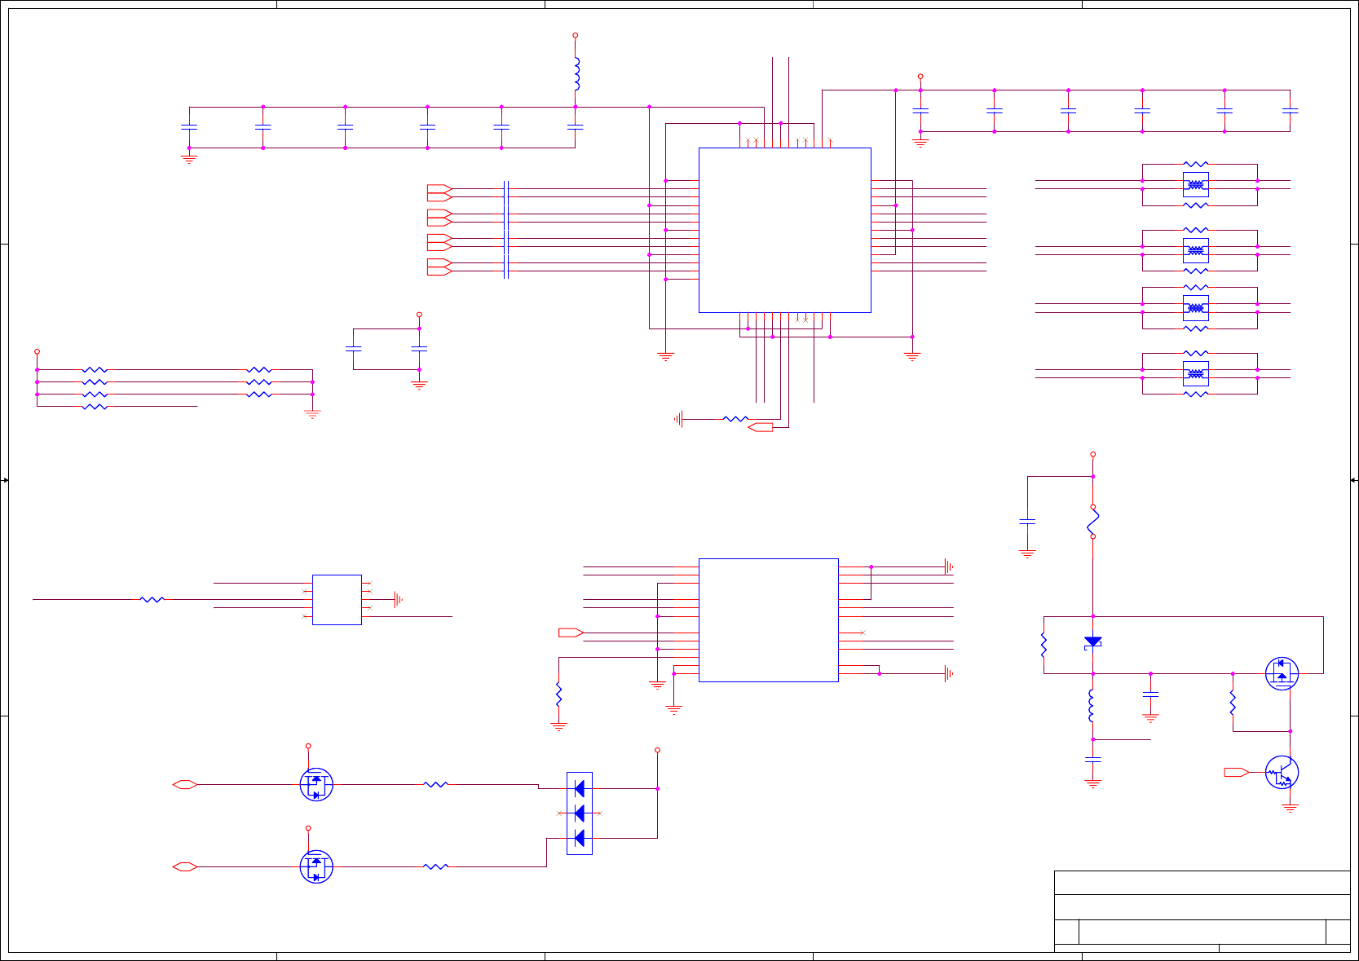Select the power pin above the resistor array
This screenshot has height=961, width=1359.
click(x=37, y=351)
